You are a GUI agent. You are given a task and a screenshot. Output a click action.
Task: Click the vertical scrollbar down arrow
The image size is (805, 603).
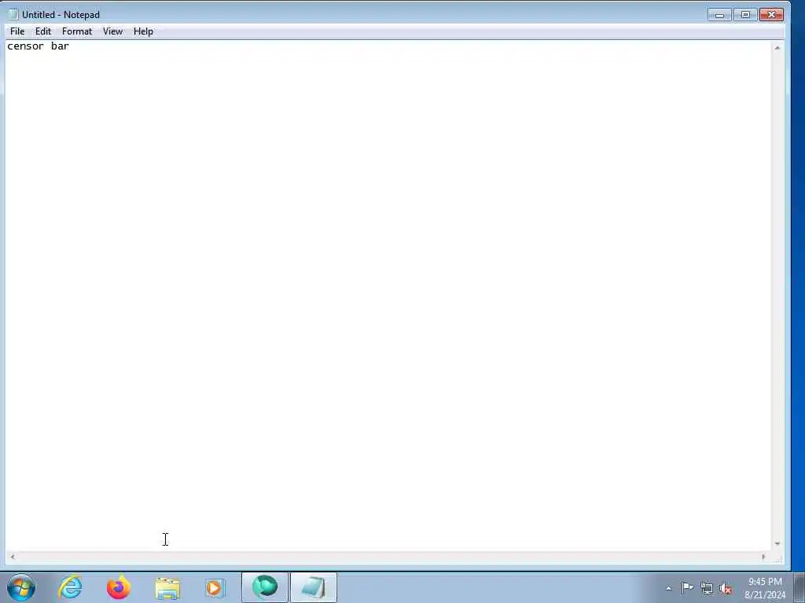point(777,543)
